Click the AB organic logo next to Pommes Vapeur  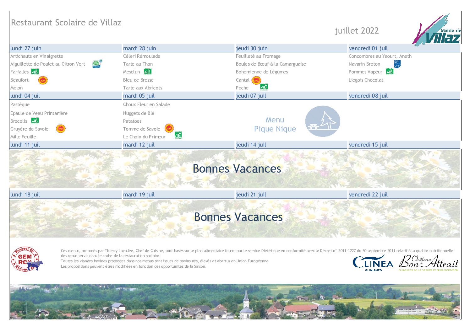click(390, 72)
